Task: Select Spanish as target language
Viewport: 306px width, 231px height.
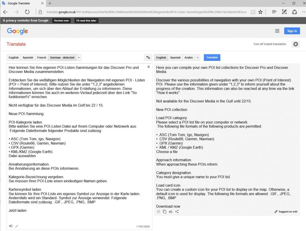Action: pos(175,57)
